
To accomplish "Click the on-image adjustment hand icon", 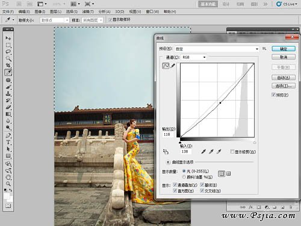I will (x=166, y=152).
